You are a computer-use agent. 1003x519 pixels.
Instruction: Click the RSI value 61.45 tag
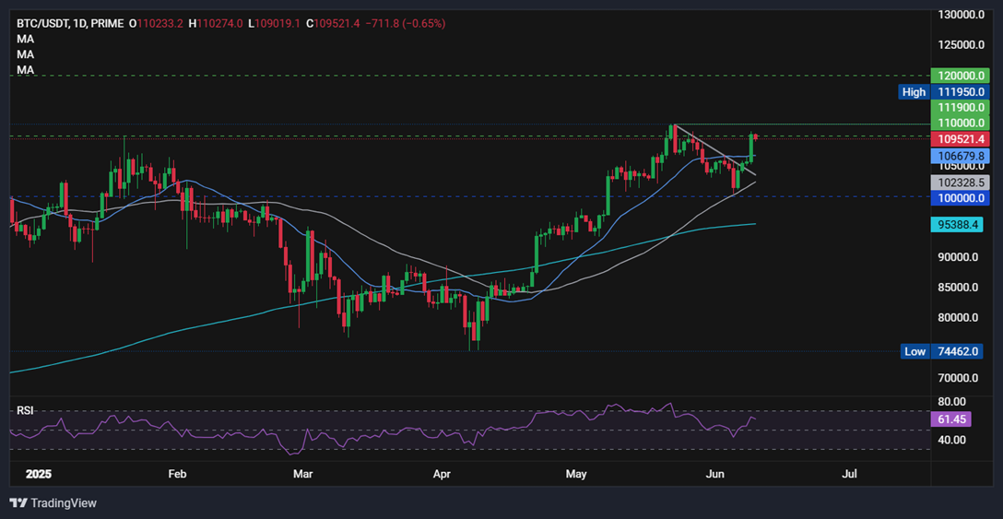pyautogui.click(x=950, y=419)
